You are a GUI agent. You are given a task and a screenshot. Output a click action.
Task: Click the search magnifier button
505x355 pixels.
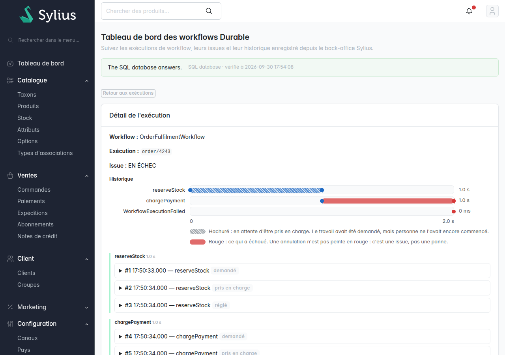tap(209, 11)
